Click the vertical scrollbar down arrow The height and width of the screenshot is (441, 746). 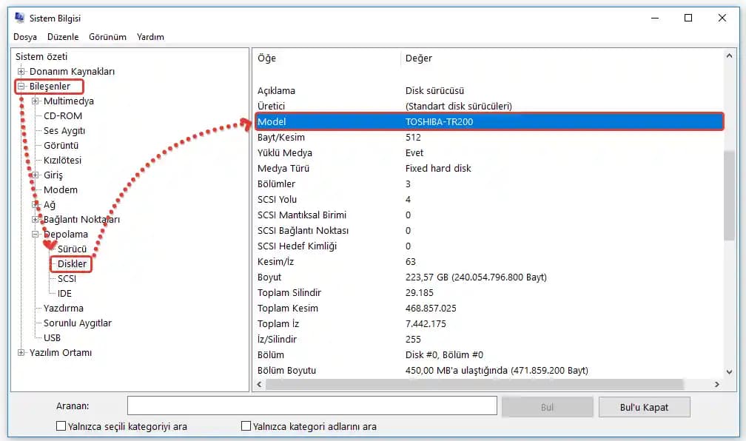729,372
